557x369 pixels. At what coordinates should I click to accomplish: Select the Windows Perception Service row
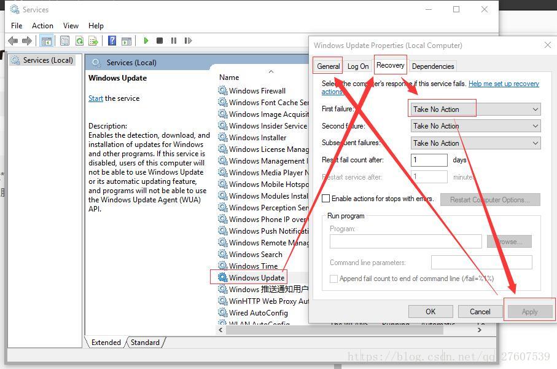click(x=263, y=207)
